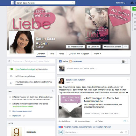
Task: Open friend requests icon in the top bar
Action: tap(132, 3)
